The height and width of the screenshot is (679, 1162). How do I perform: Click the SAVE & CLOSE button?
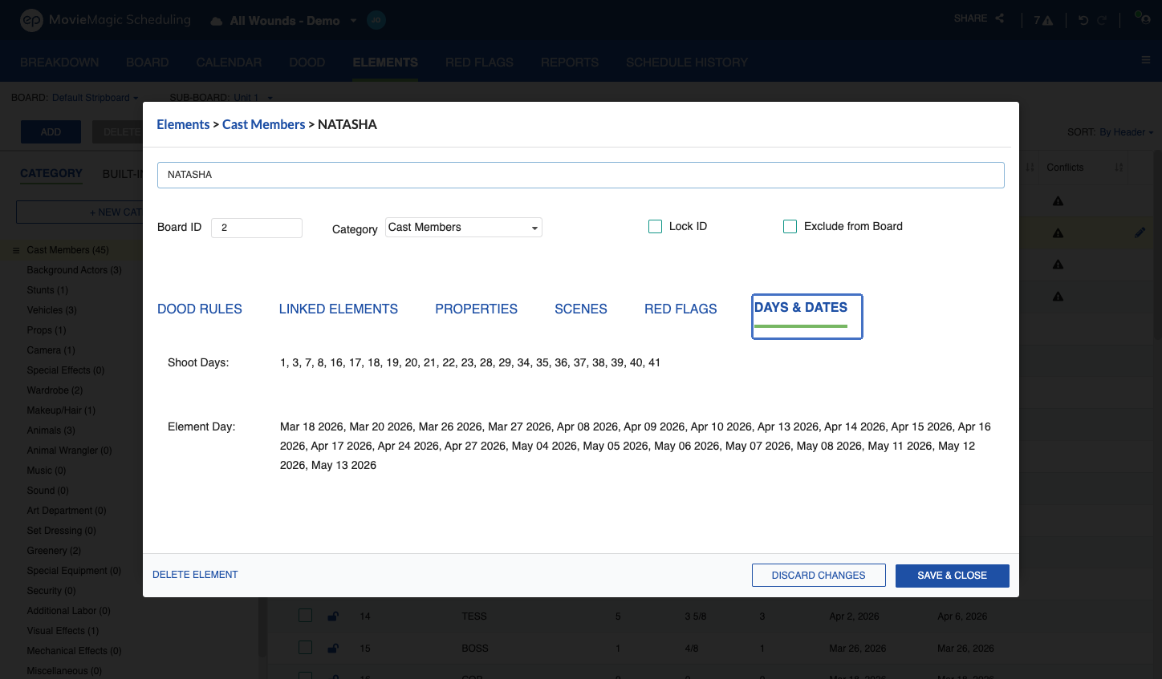953,576
